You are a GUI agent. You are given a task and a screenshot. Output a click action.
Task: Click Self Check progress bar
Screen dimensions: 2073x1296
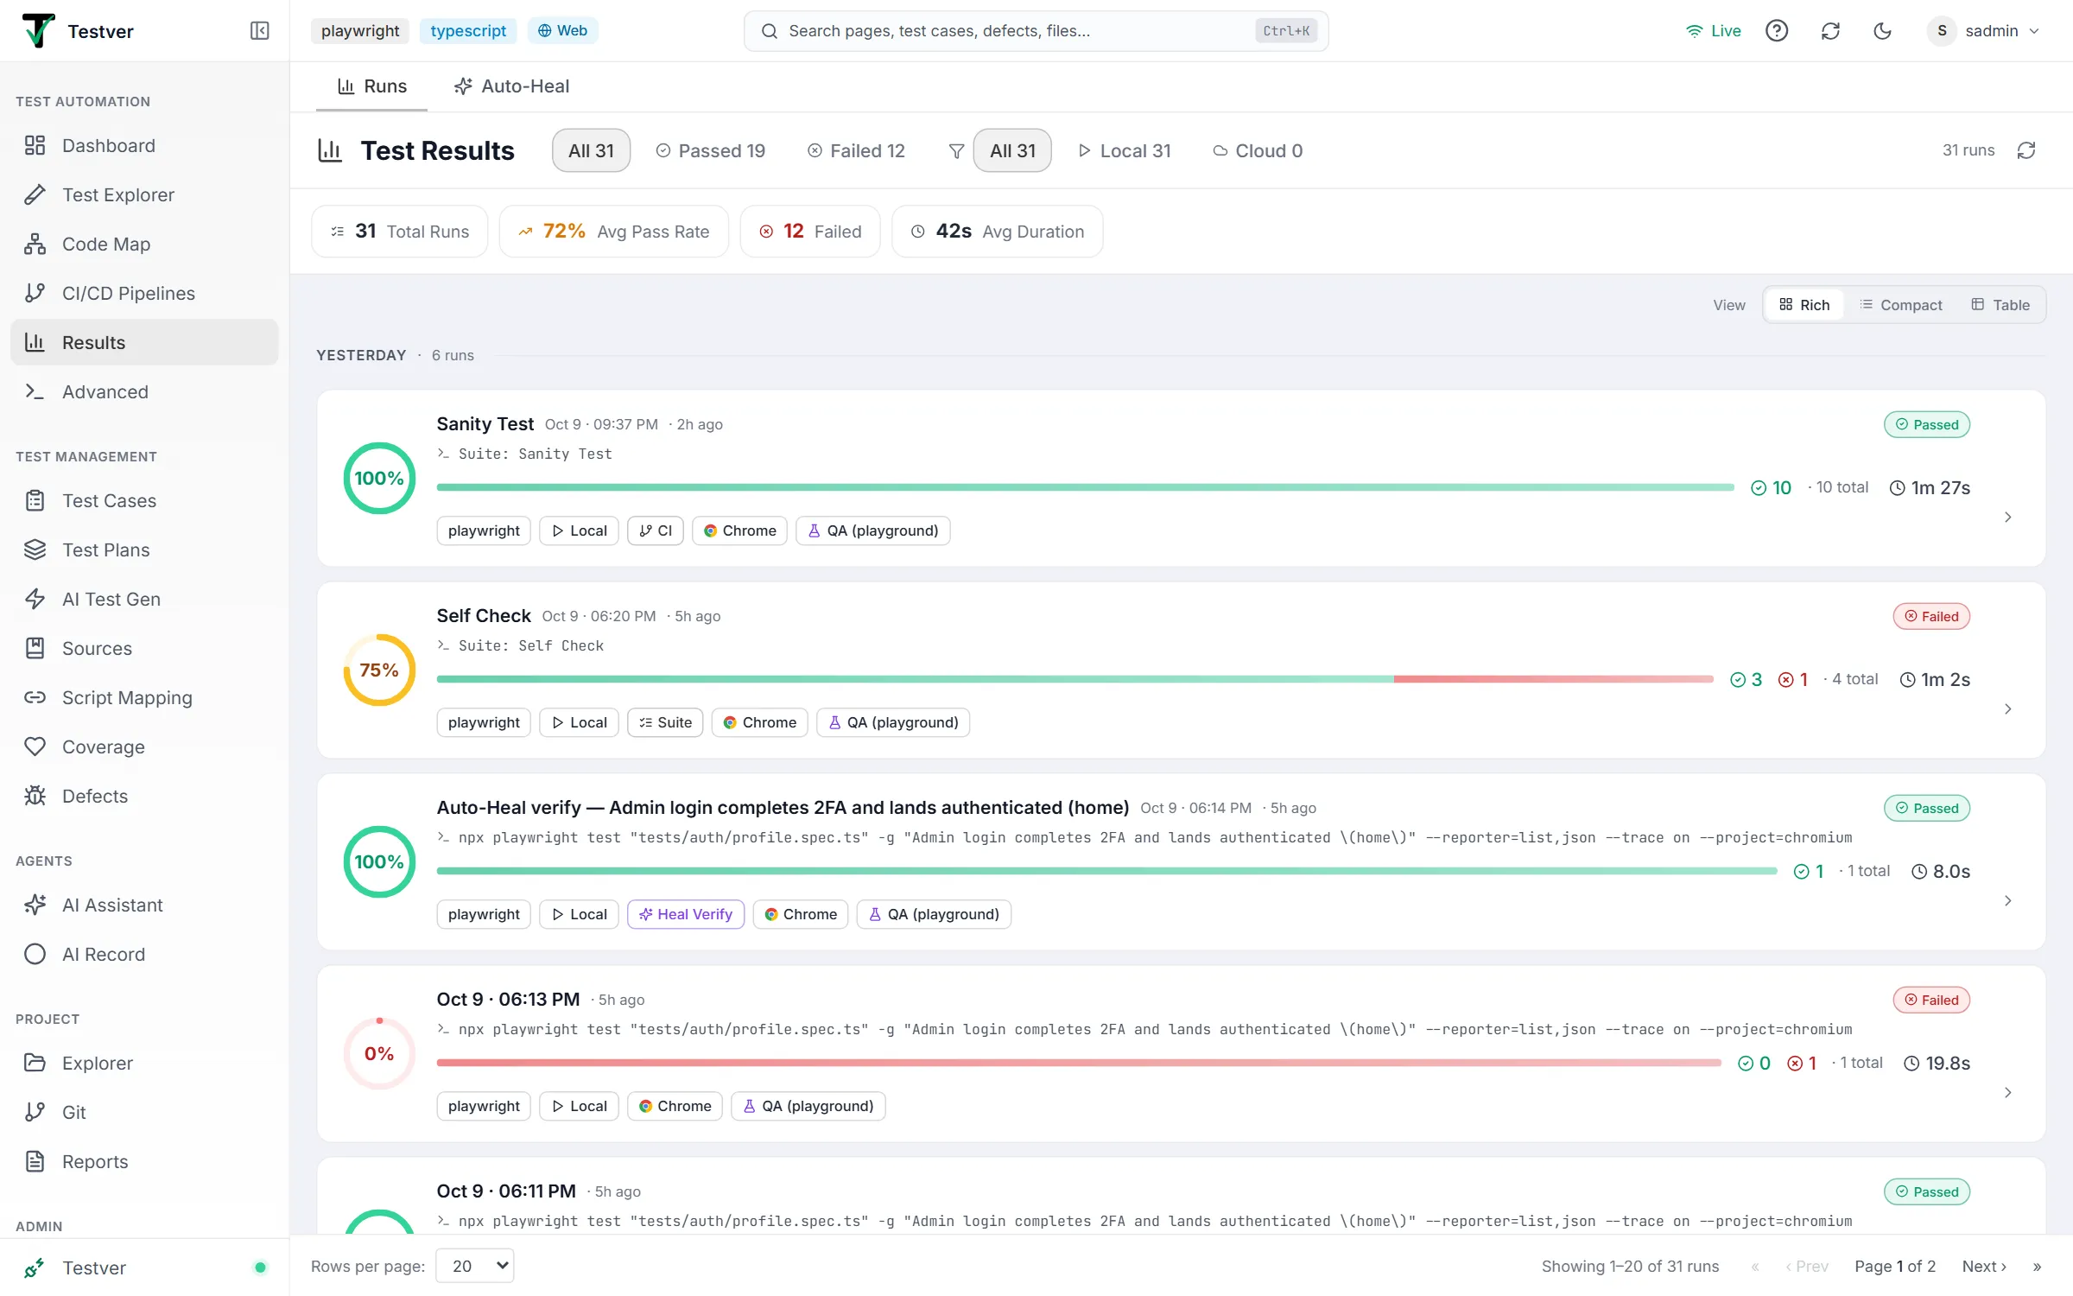(1075, 679)
